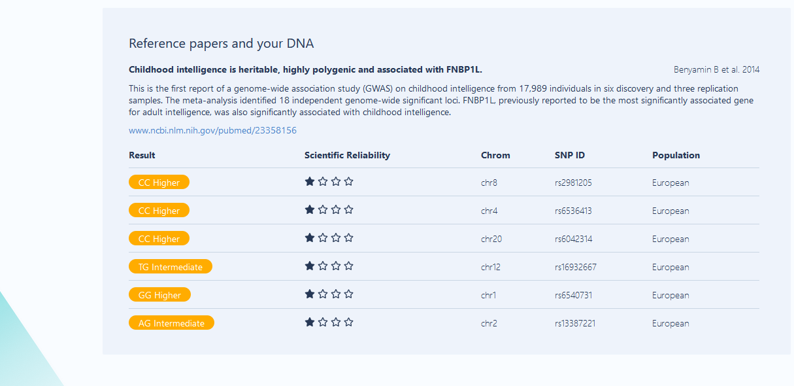Image resolution: width=794 pixels, height=386 pixels.
Task: Click the last empty star for rs6042314
Action: (x=349, y=237)
